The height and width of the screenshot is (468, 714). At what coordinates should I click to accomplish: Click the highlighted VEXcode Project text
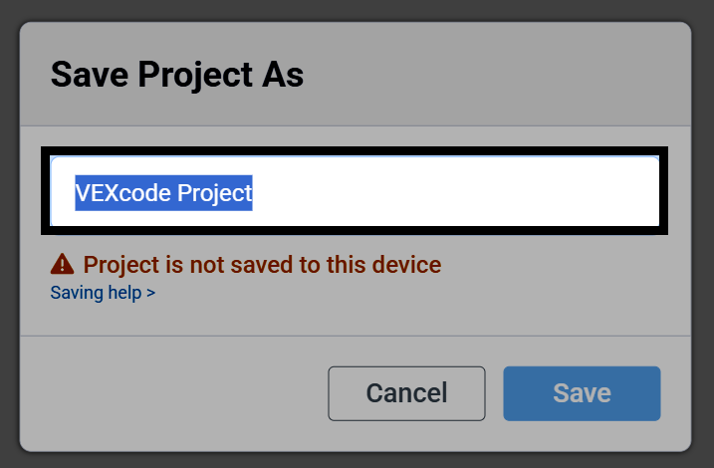point(163,193)
